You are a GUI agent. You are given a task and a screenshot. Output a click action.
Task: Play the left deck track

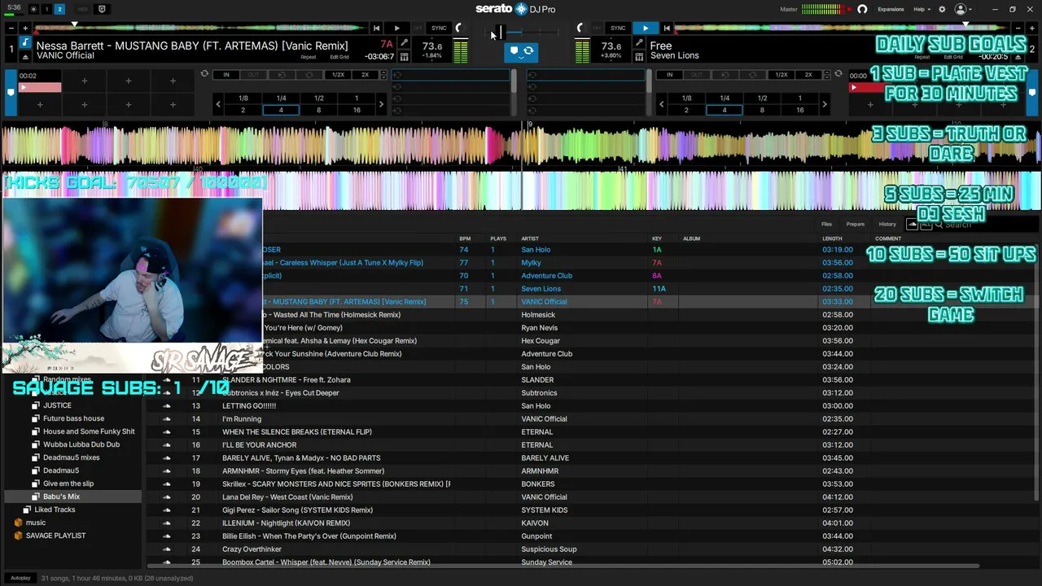click(x=396, y=28)
